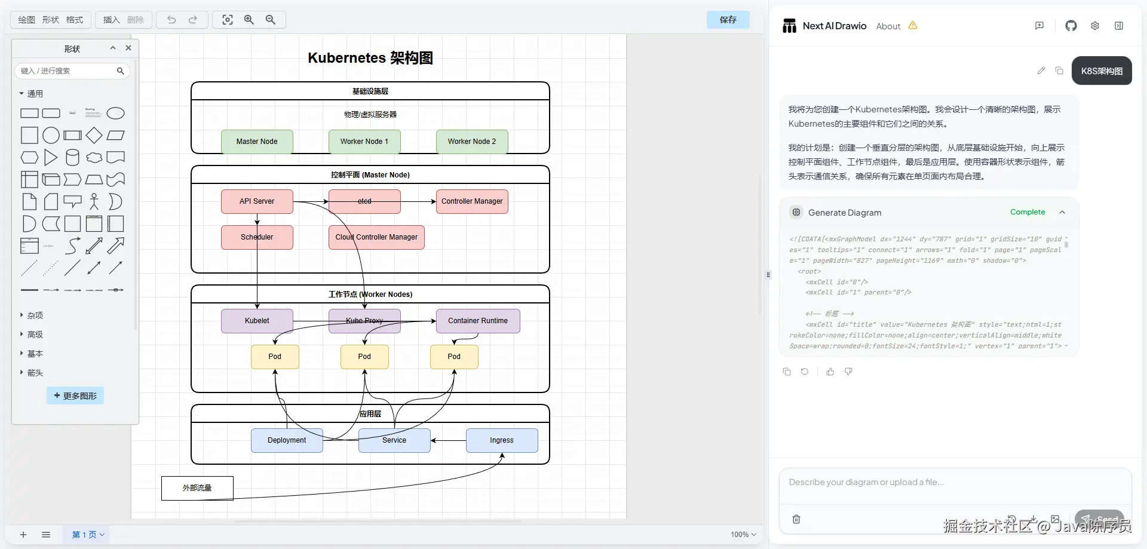Pick the cylinder shape from the palette
Viewport: 1147px width, 549px height.
(x=72, y=158)
